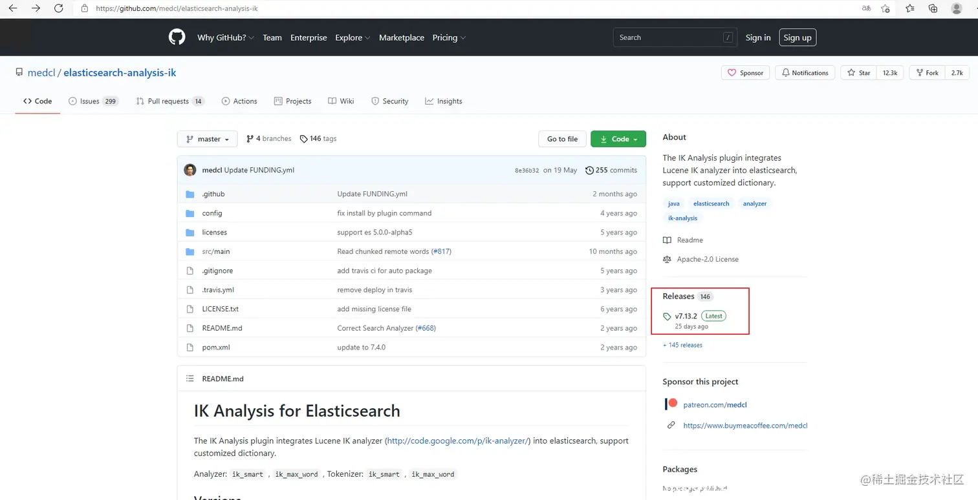Switch to the Wiki tab

tap(341, 101)
